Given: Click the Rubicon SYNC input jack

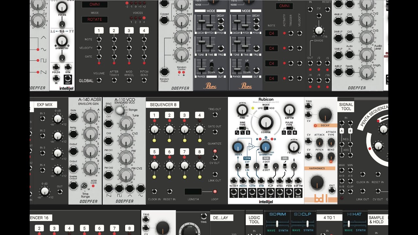Looking at the screenshot, I should [x=280, y=181].
